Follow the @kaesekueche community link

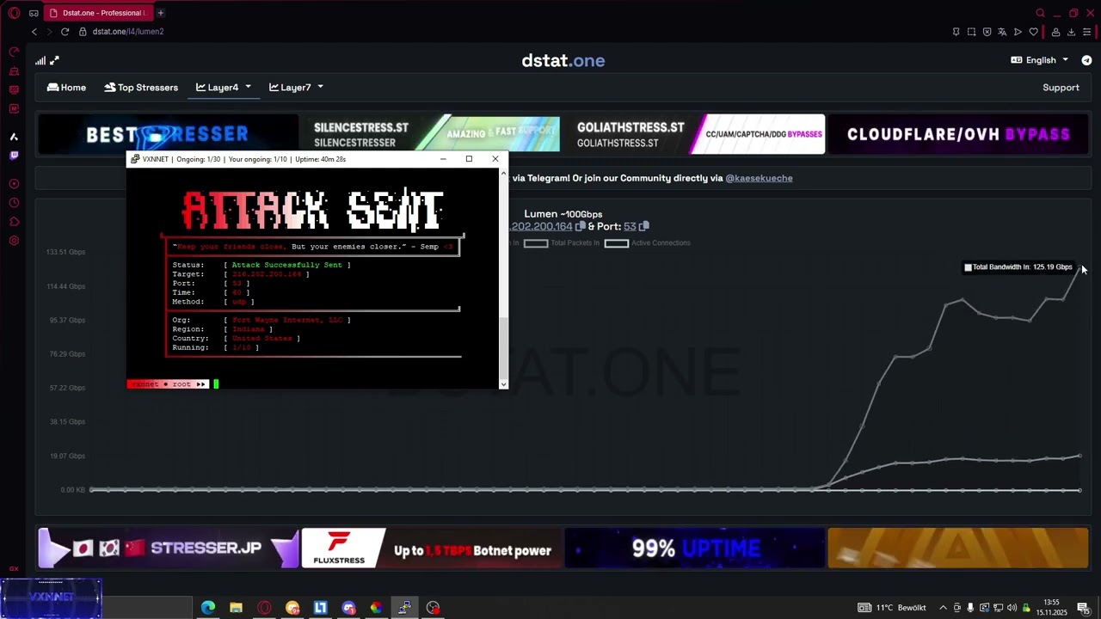759,178
